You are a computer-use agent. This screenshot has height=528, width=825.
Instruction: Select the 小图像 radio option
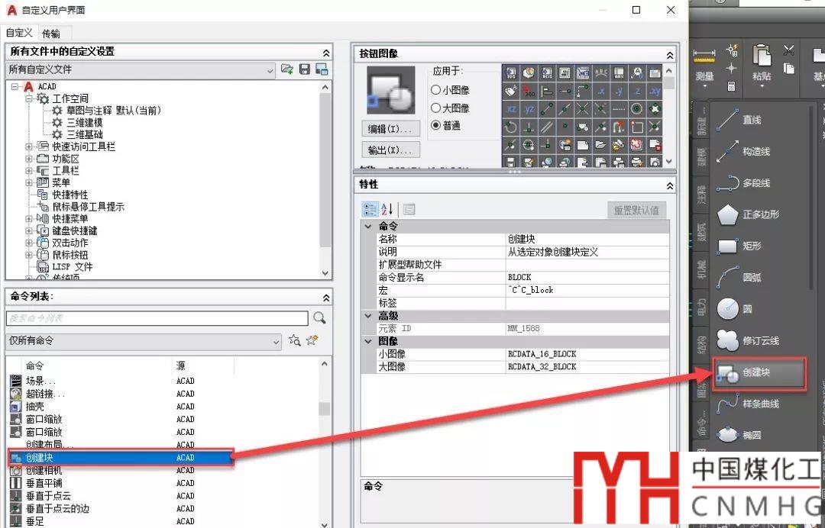435,90
